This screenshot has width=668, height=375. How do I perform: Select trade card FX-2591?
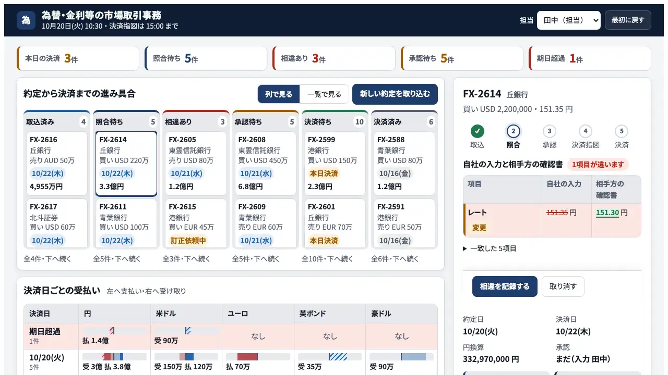(x=404, y=223)
